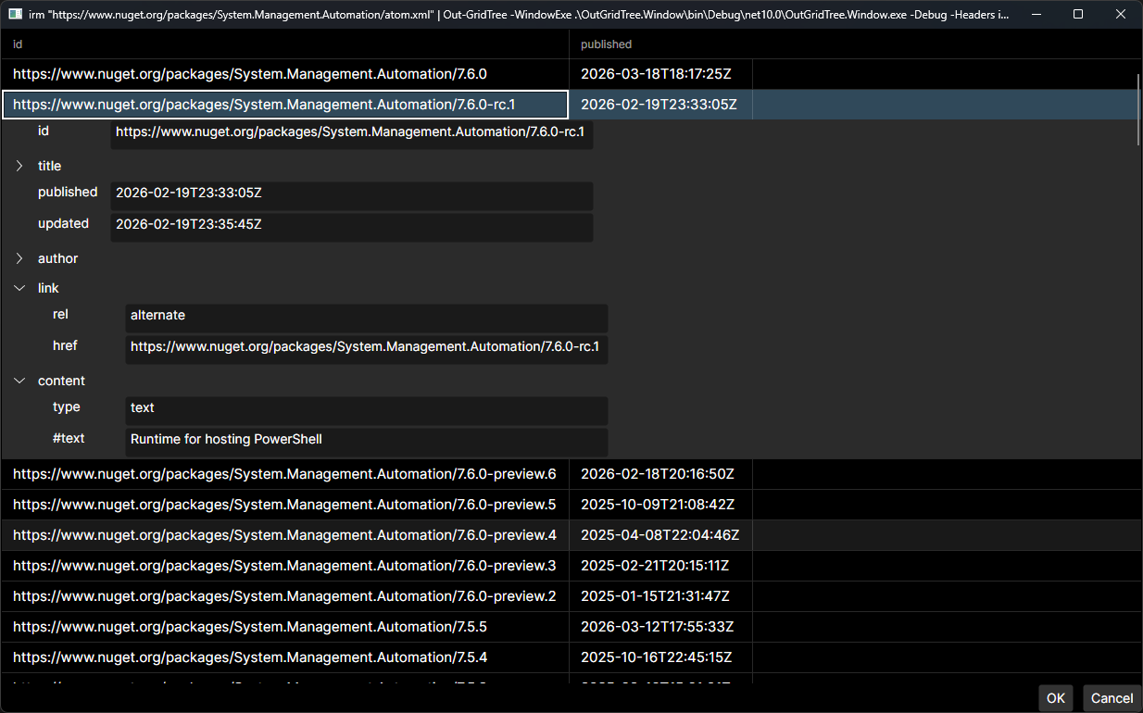Click the Cancel button
This screenshot has width=1143, height=713.
click(x=1112, y=698)
